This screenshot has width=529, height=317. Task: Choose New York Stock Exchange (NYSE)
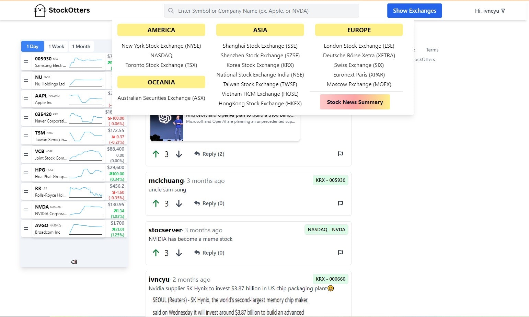pos(161,46)
